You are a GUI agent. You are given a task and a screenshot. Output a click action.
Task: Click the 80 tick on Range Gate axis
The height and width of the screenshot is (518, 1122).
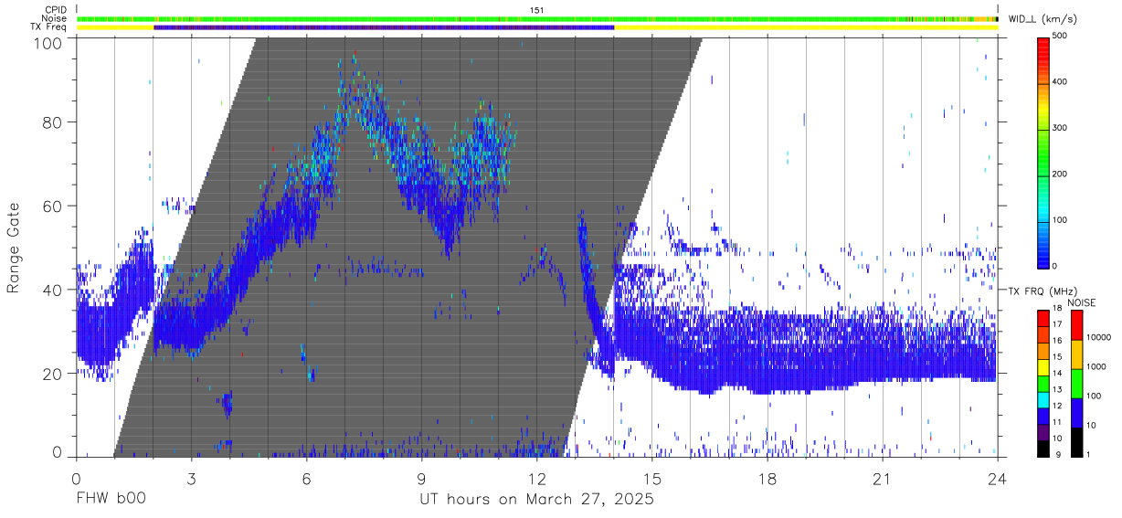(x=55, y=122)
